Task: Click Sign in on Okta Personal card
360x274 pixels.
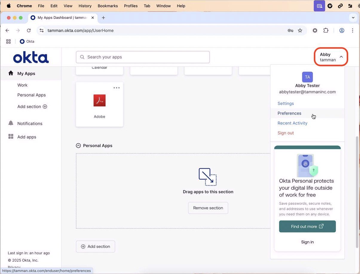Action: (x=307, y=242)
